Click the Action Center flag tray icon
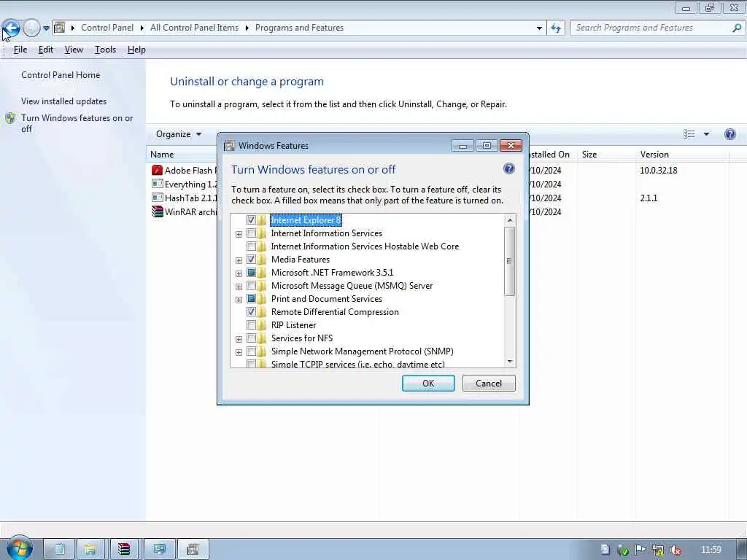Viewport: 747px width, 560px height. point(640,550)
